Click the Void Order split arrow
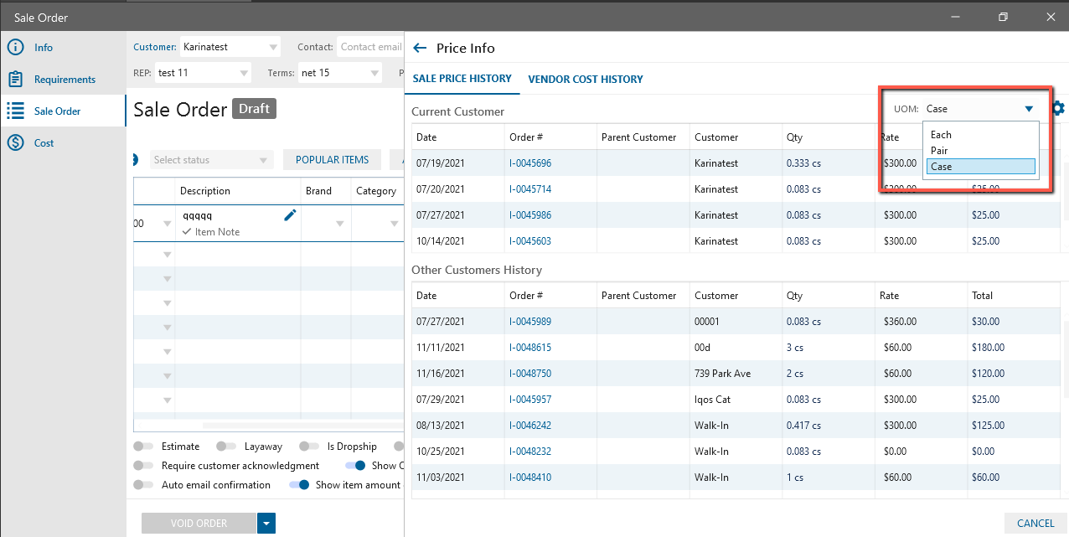 [266, 524]
